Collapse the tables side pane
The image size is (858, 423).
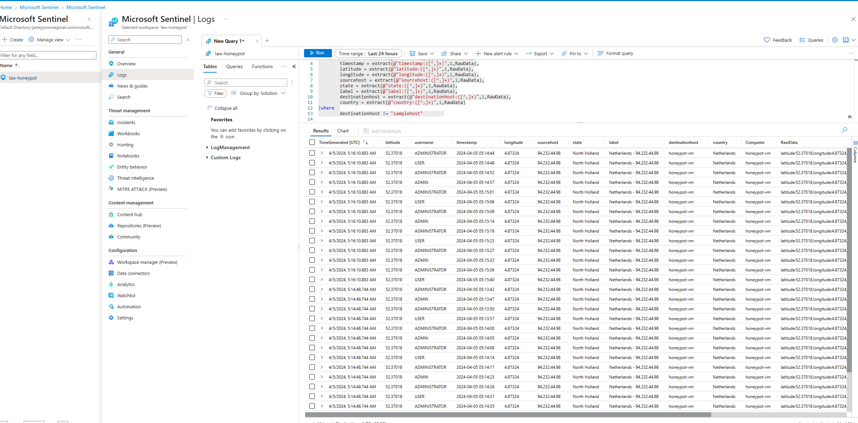coord(294,66)
